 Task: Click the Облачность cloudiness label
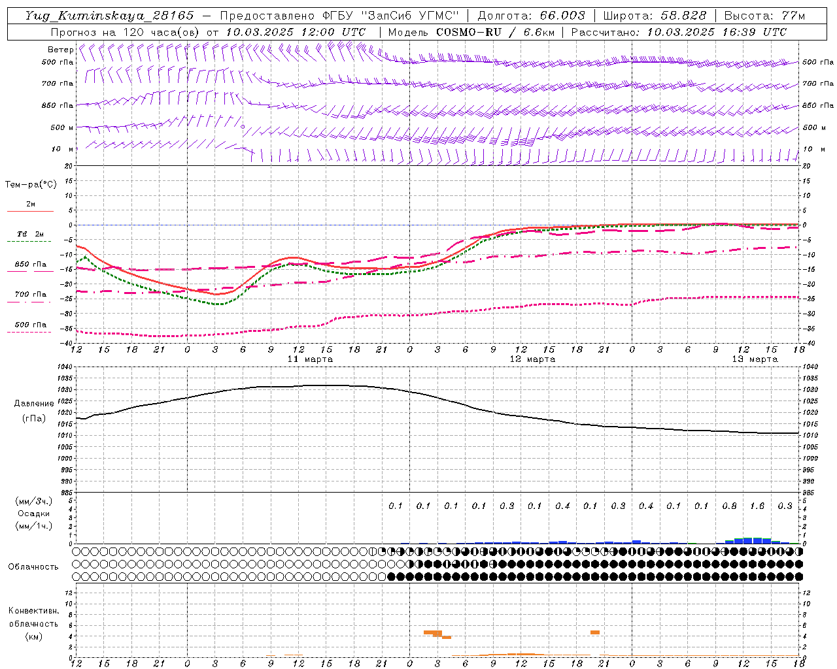[33, 566]
